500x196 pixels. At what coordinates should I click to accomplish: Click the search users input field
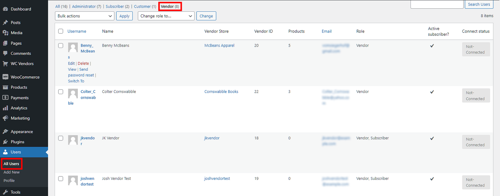[437, 4]
